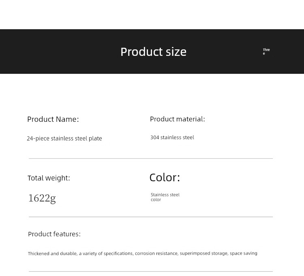Click the "304 stainless steel" value

[172, 138]
